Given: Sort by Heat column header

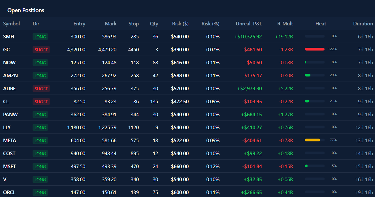Looking at the screenshot, I should [321, 24].
